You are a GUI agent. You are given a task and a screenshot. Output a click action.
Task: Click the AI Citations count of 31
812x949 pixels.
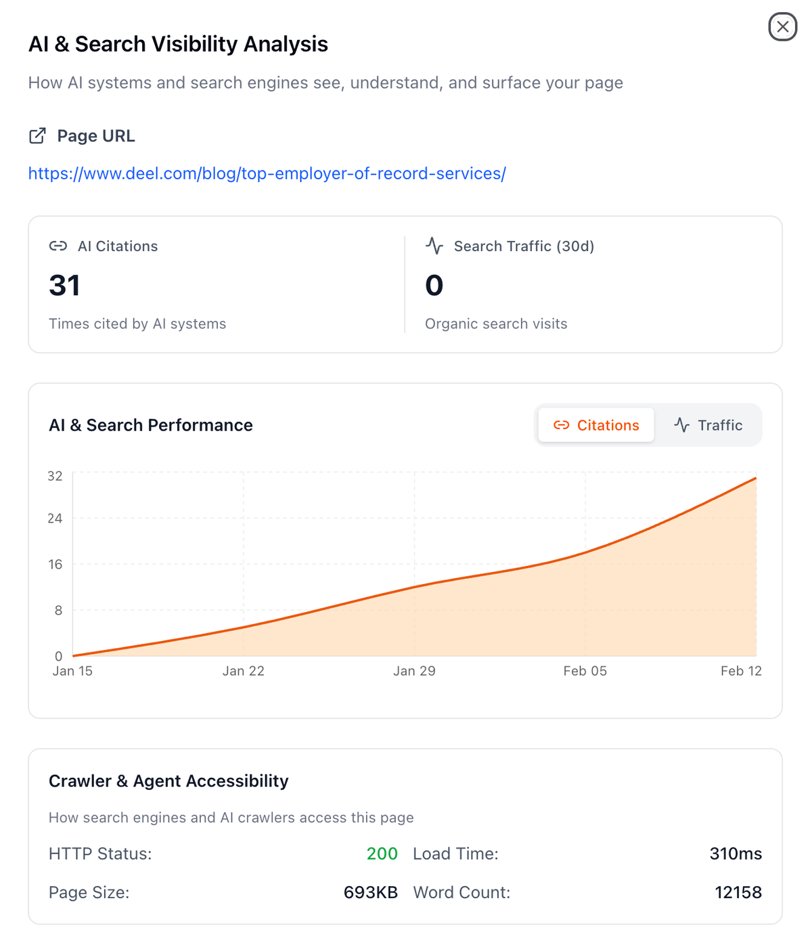click(64, 285)
